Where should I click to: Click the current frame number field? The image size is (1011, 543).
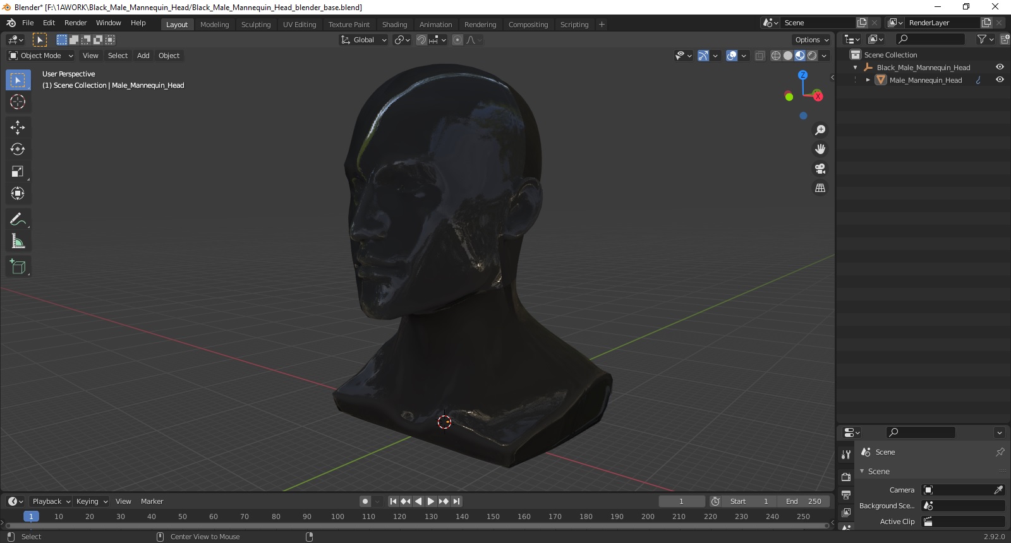[x=682, y=501]
